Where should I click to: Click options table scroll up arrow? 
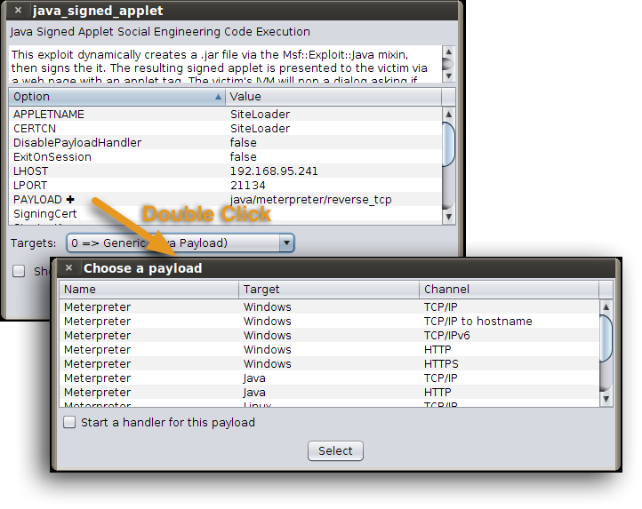coord(448,115)
